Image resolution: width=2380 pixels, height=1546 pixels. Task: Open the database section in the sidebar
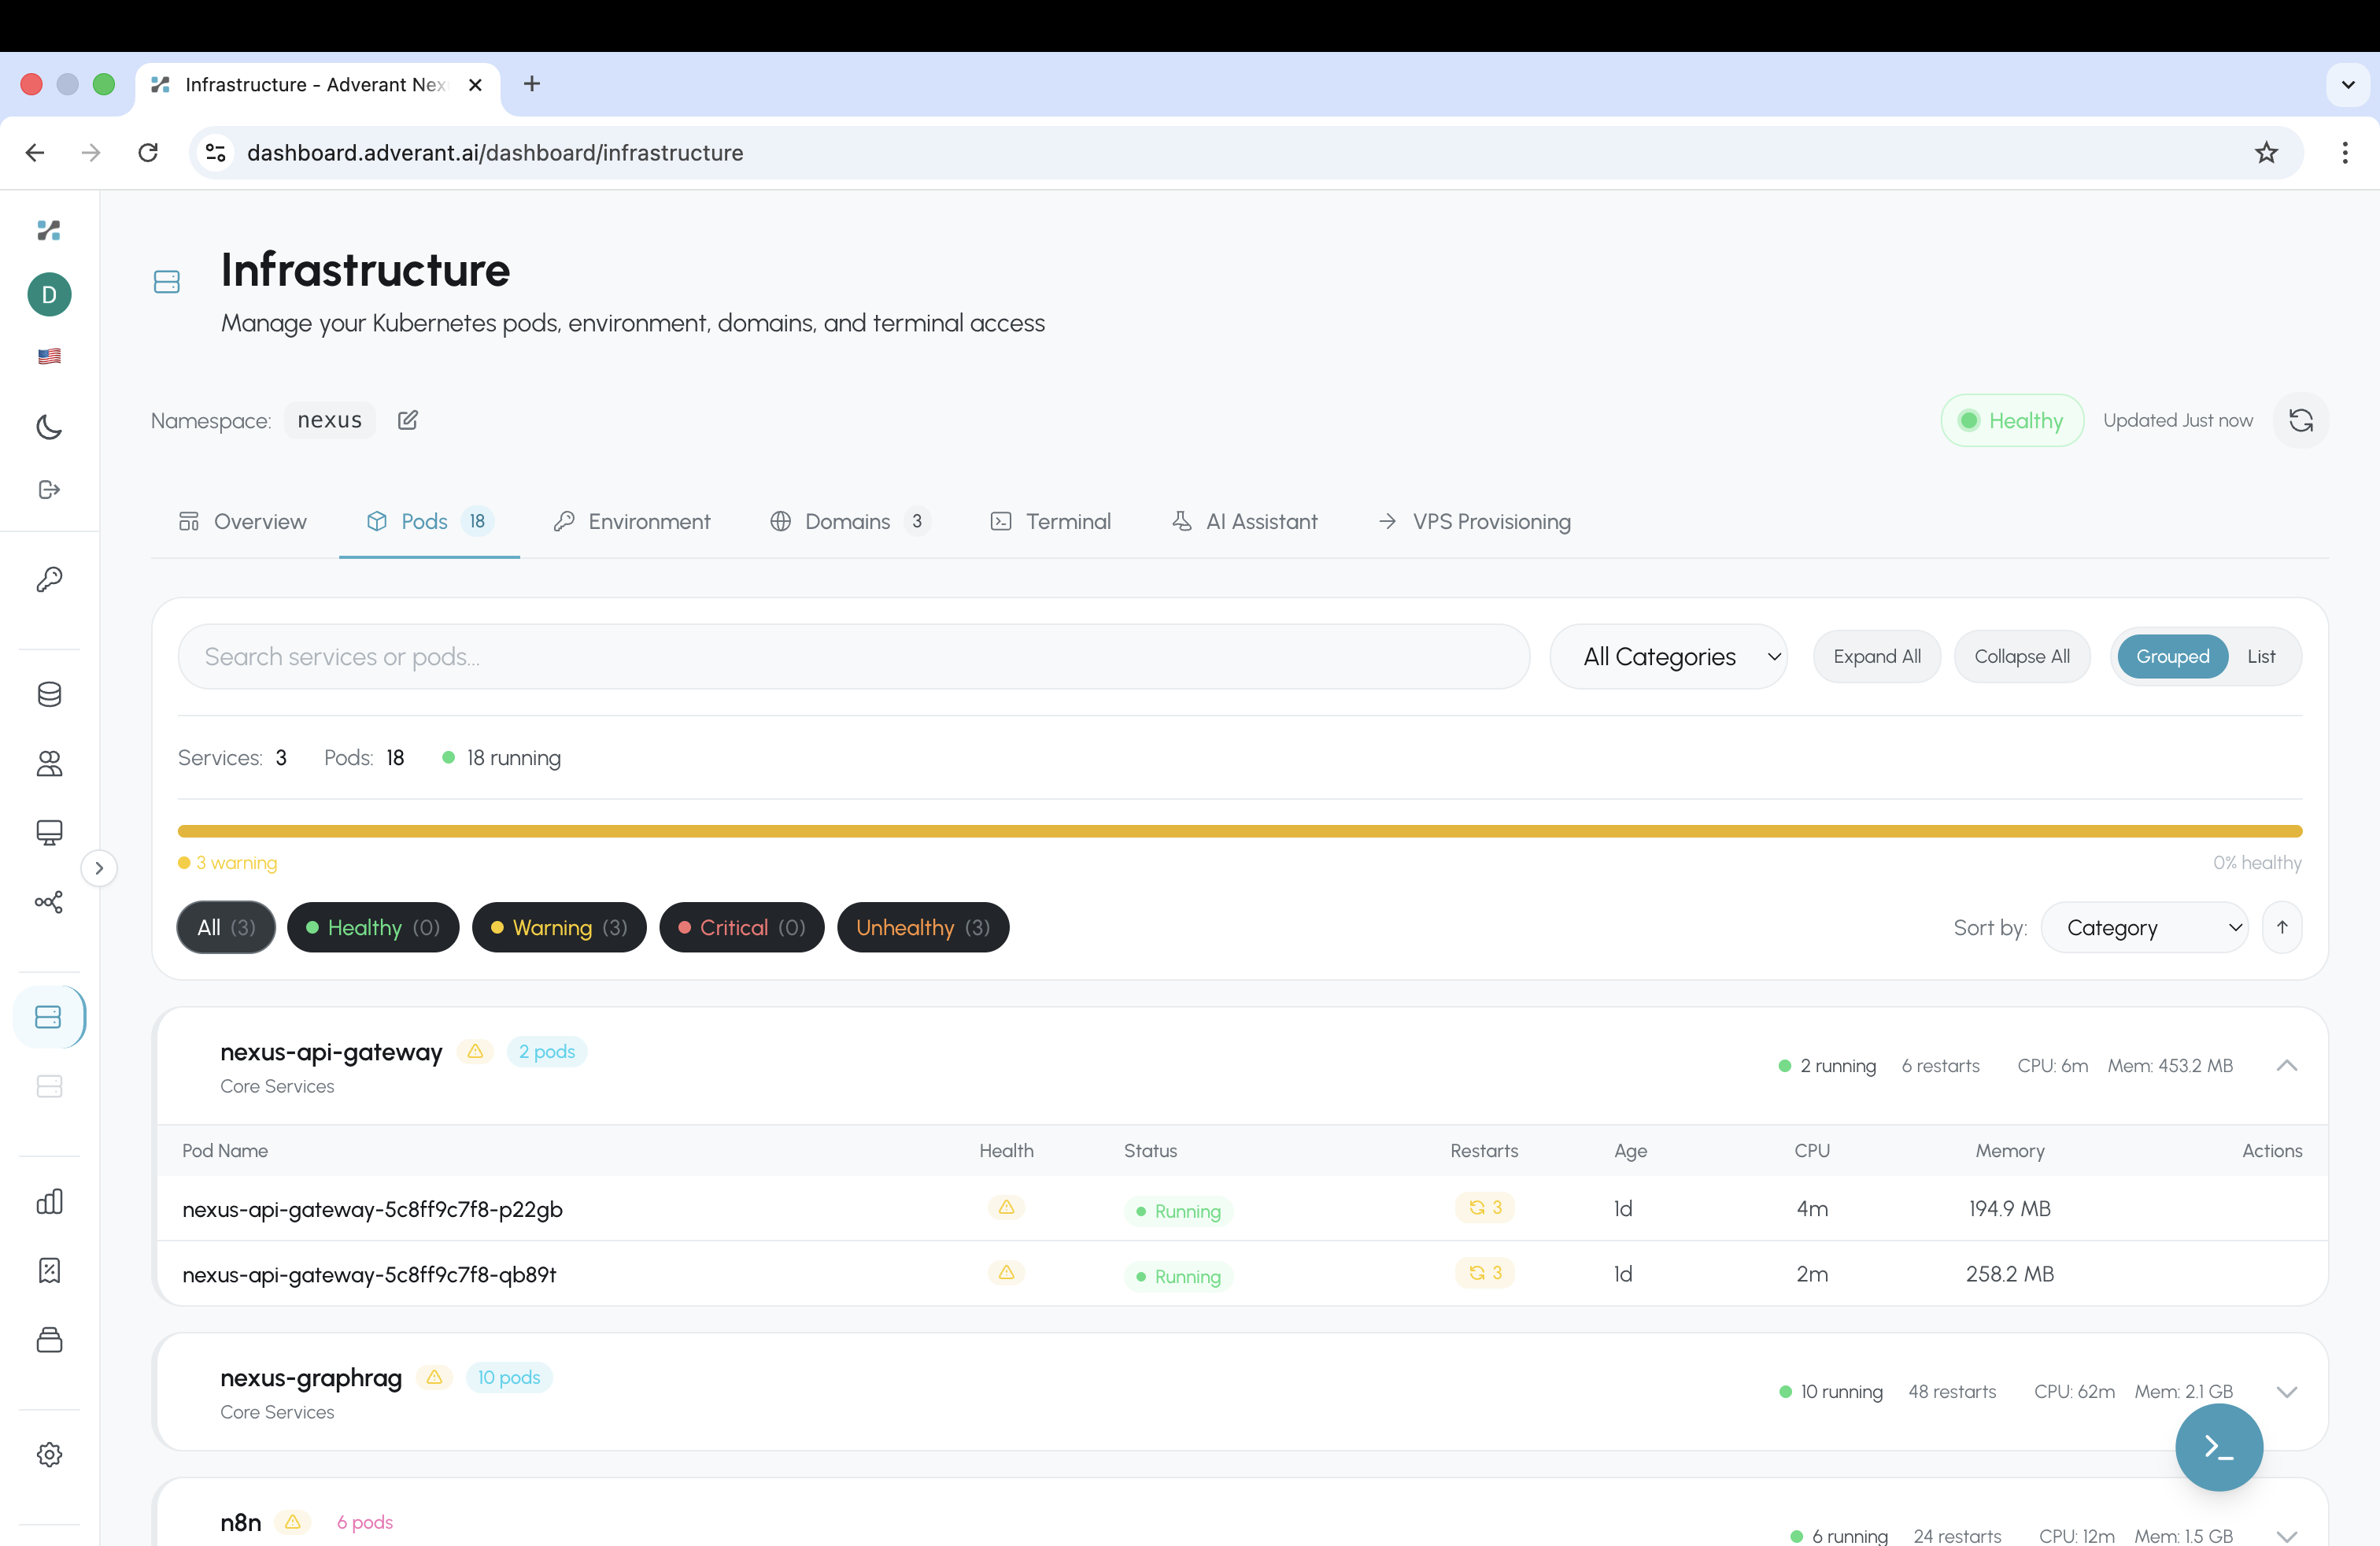[48, 694]
